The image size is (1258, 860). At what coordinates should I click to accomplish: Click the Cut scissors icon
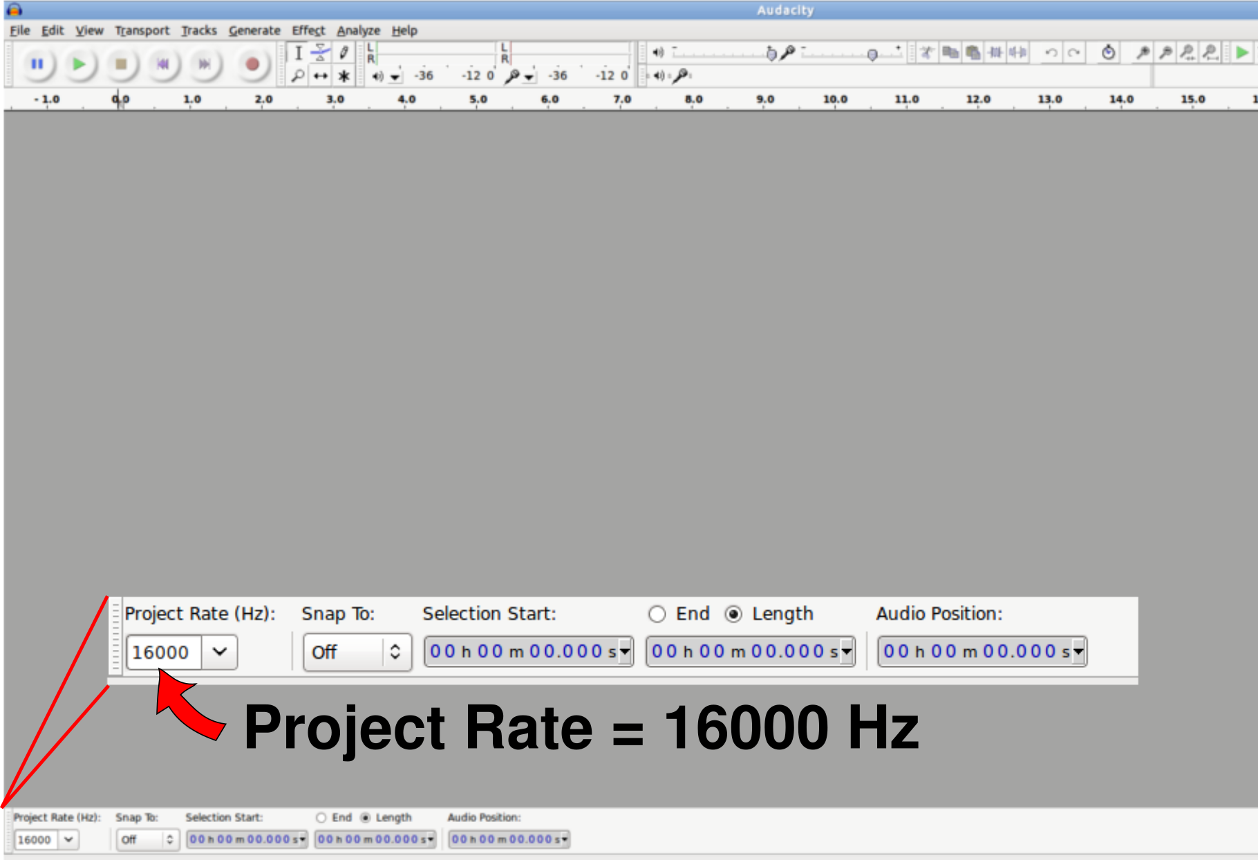[x=927, y=53]
